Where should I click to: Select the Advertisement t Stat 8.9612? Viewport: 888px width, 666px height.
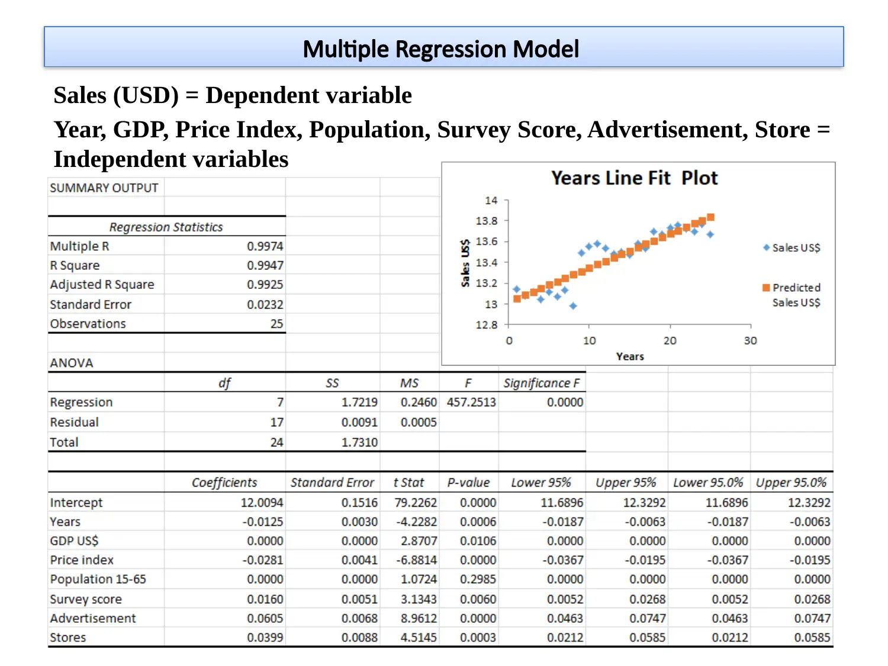click(x=419, y=618)
